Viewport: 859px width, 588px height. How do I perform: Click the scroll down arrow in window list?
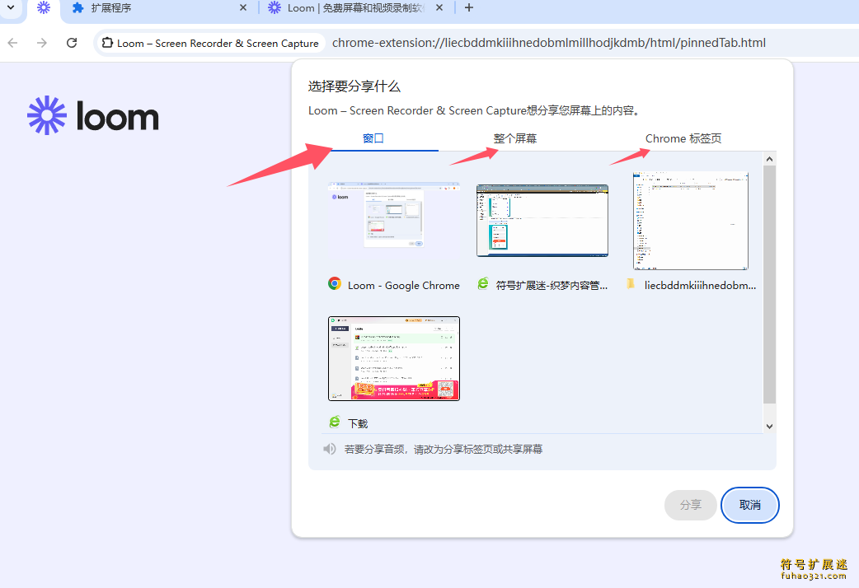pos(770,427)
